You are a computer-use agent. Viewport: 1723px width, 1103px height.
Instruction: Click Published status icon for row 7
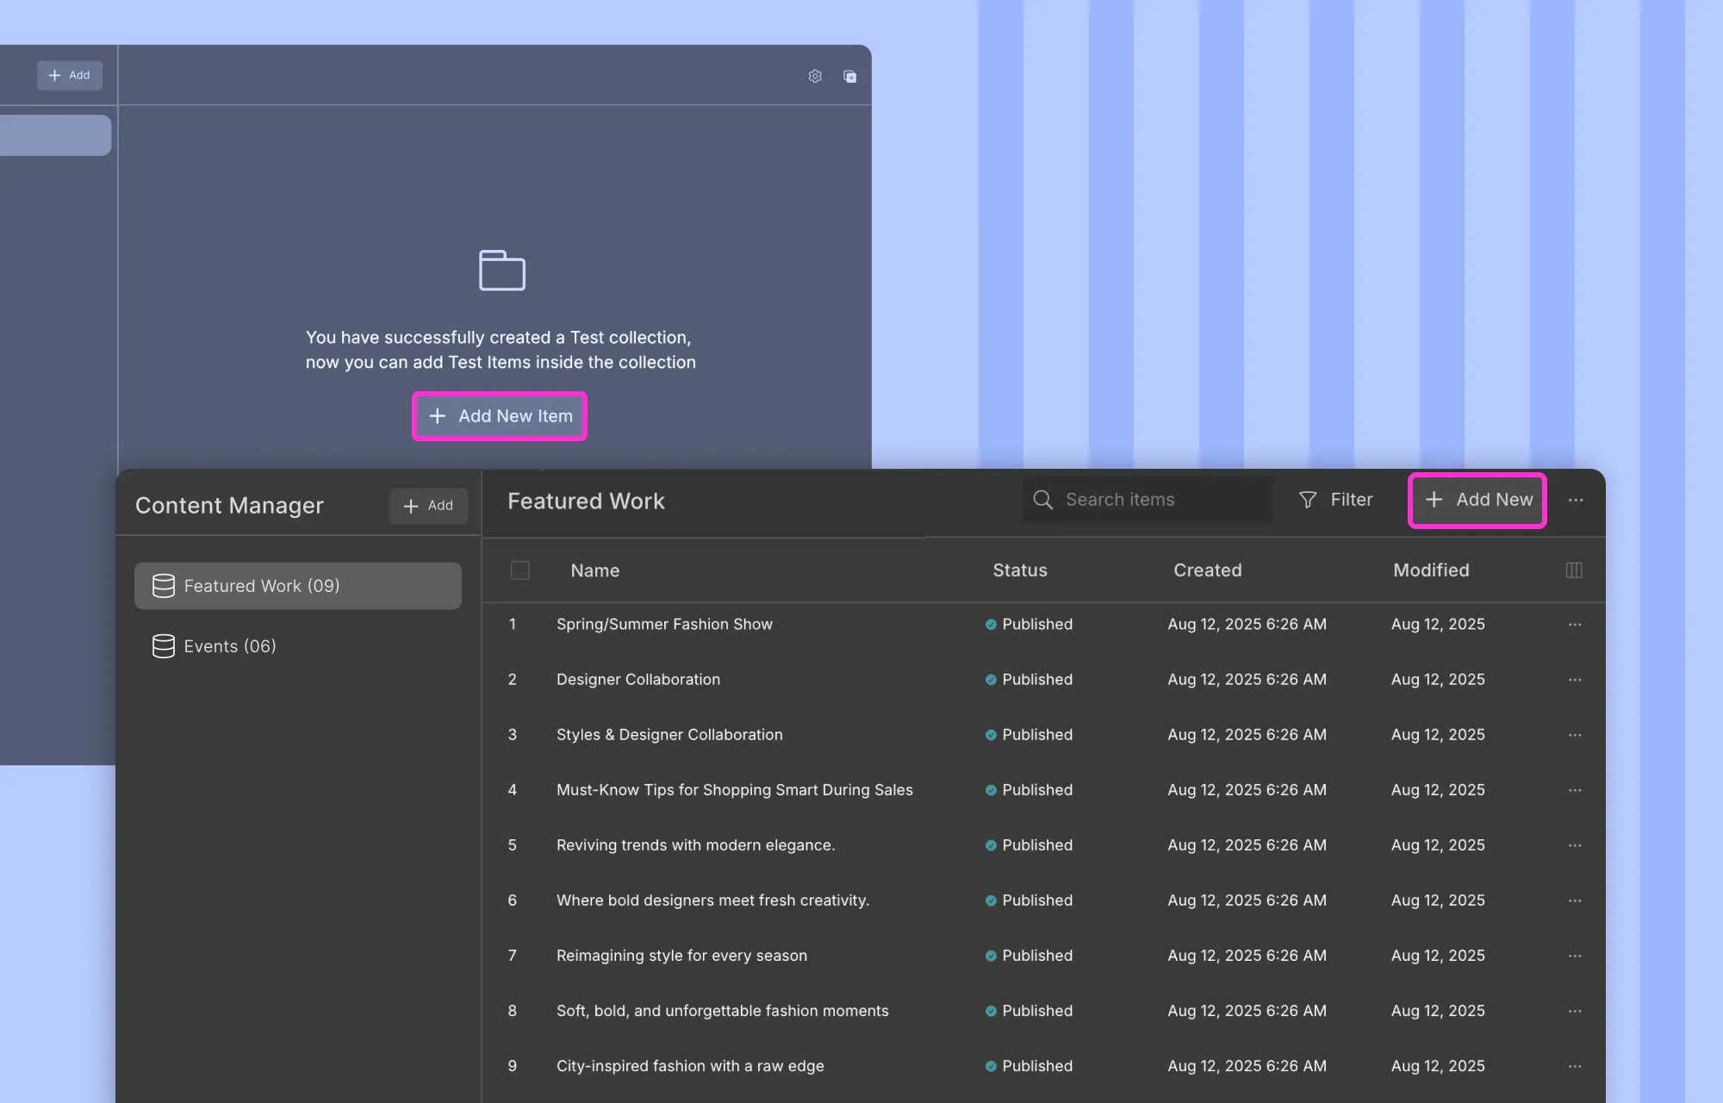point(991,956)
